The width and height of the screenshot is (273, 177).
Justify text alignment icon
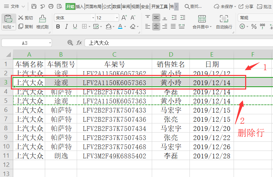173,26
